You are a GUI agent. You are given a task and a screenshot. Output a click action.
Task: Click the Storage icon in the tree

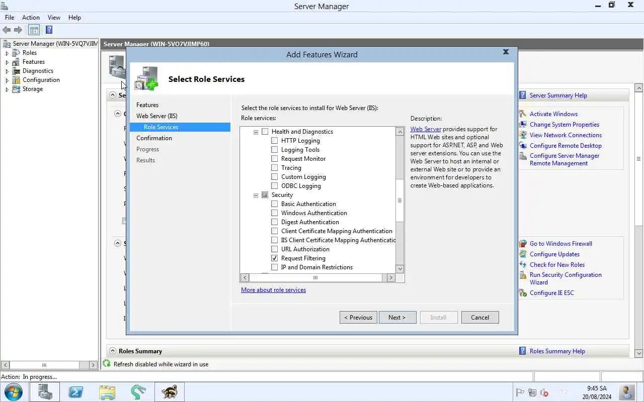tap(17, 89)
